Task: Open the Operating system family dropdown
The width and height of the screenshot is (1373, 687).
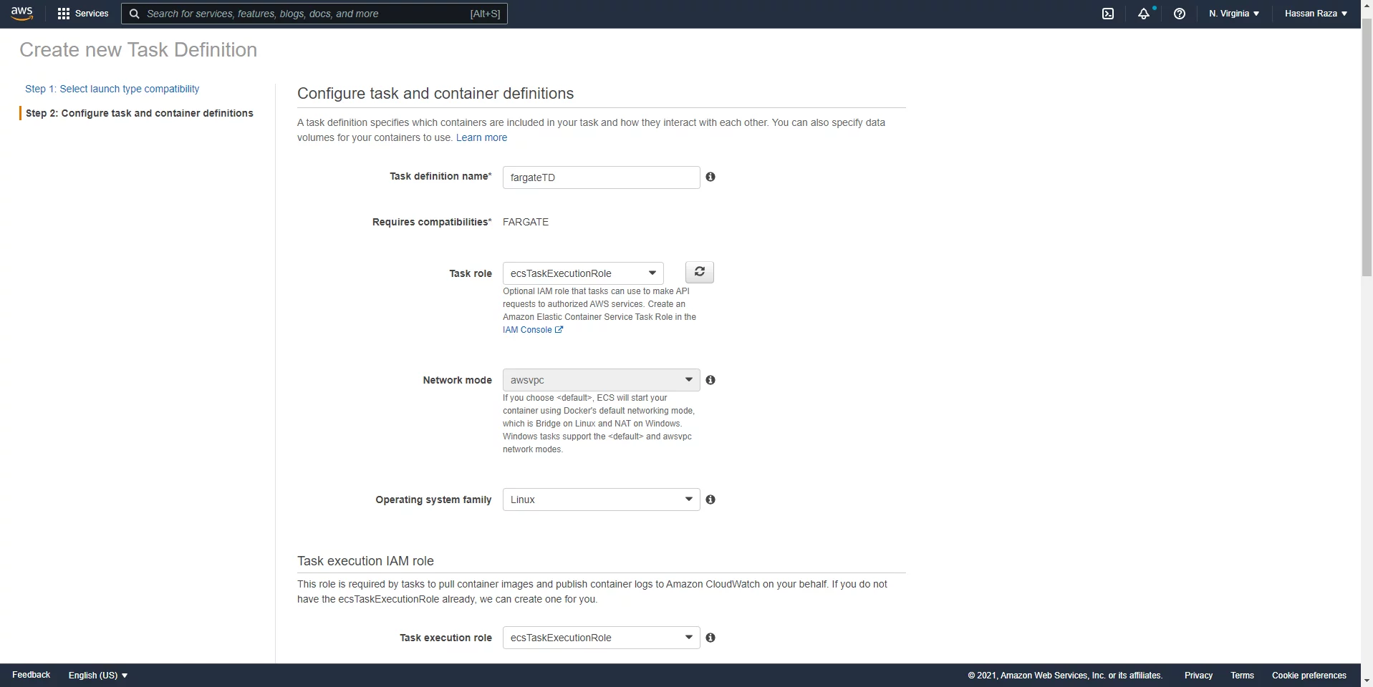Action: (601, 500)
